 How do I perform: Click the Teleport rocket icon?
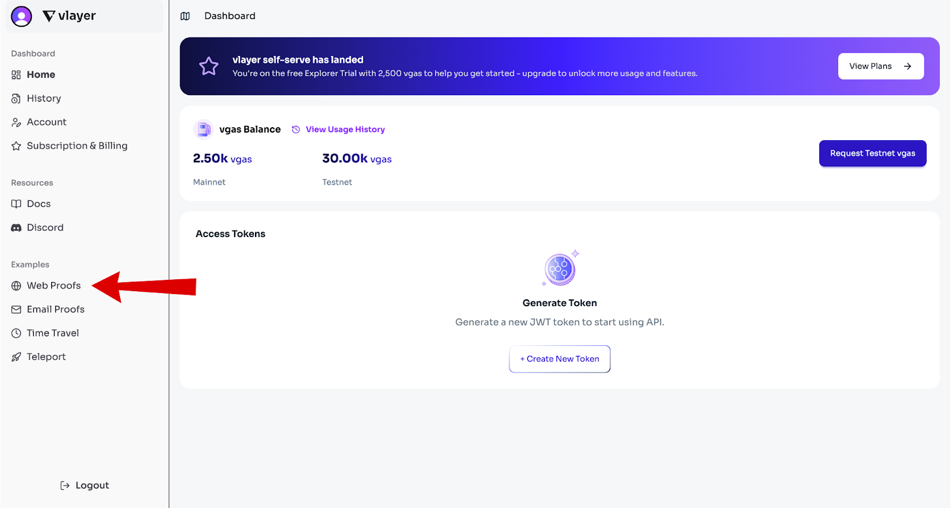click(x=16, y=357)
